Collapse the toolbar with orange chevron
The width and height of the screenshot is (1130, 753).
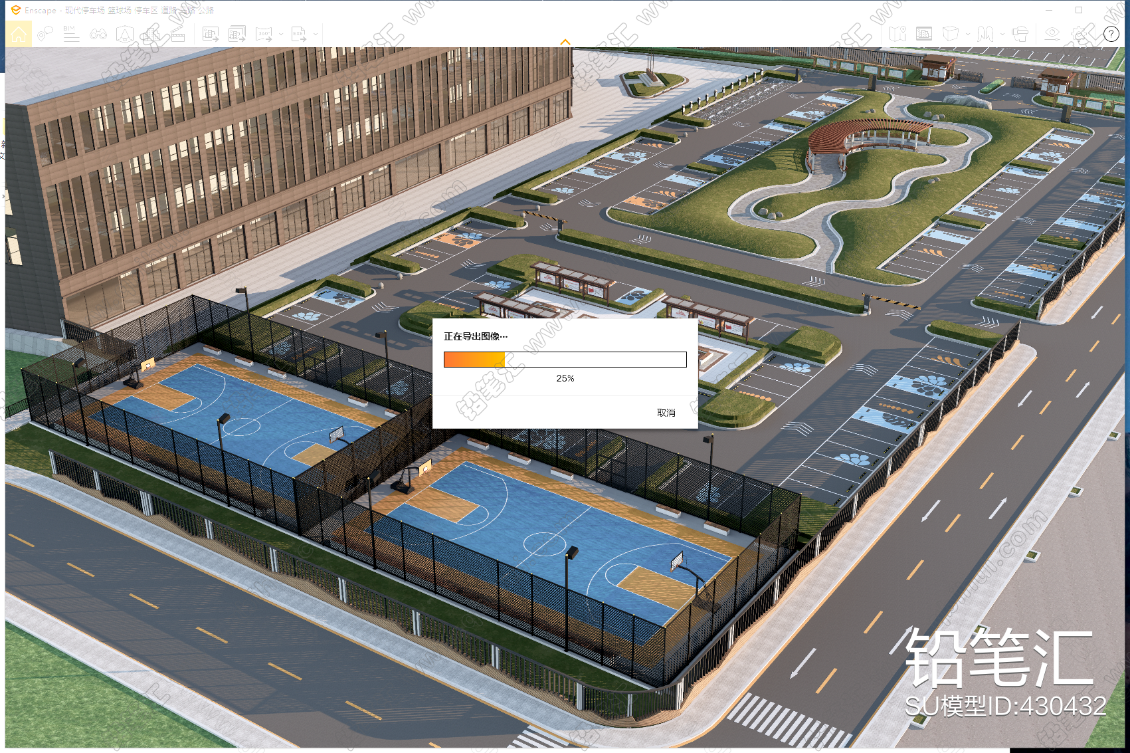(565, 42)
